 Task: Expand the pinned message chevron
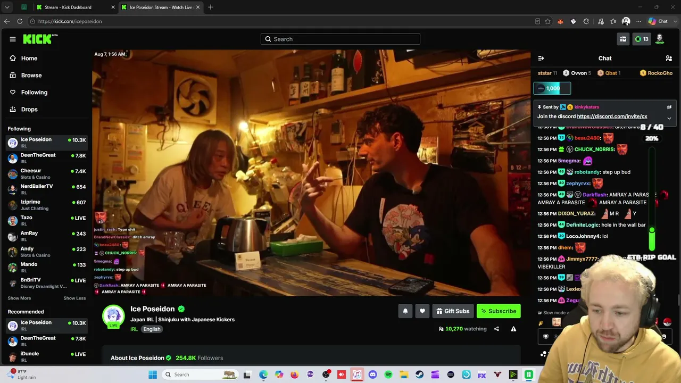[x=669, y=118]
